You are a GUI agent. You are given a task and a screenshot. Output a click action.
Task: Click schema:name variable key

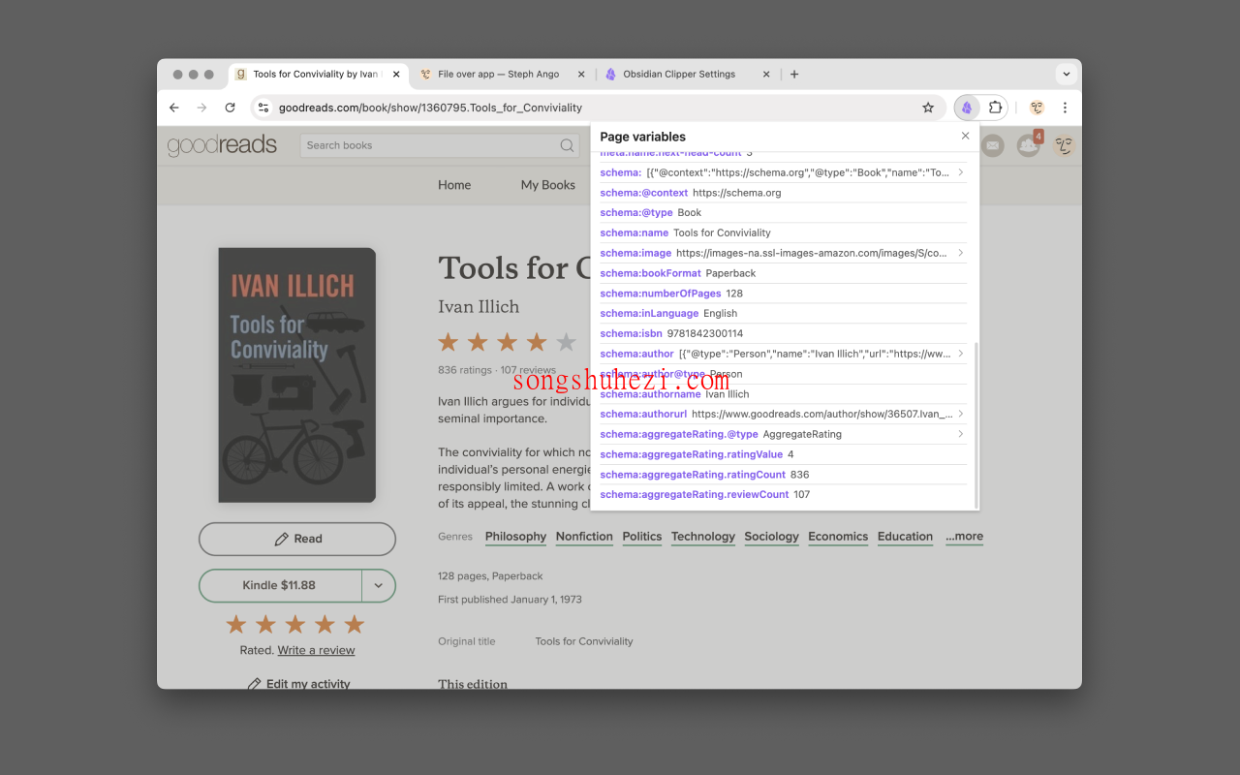635,232
